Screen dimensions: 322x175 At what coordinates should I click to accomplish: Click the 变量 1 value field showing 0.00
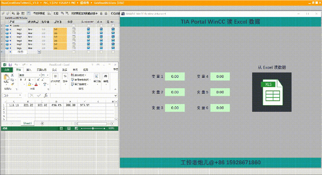[x=175, y=76]
